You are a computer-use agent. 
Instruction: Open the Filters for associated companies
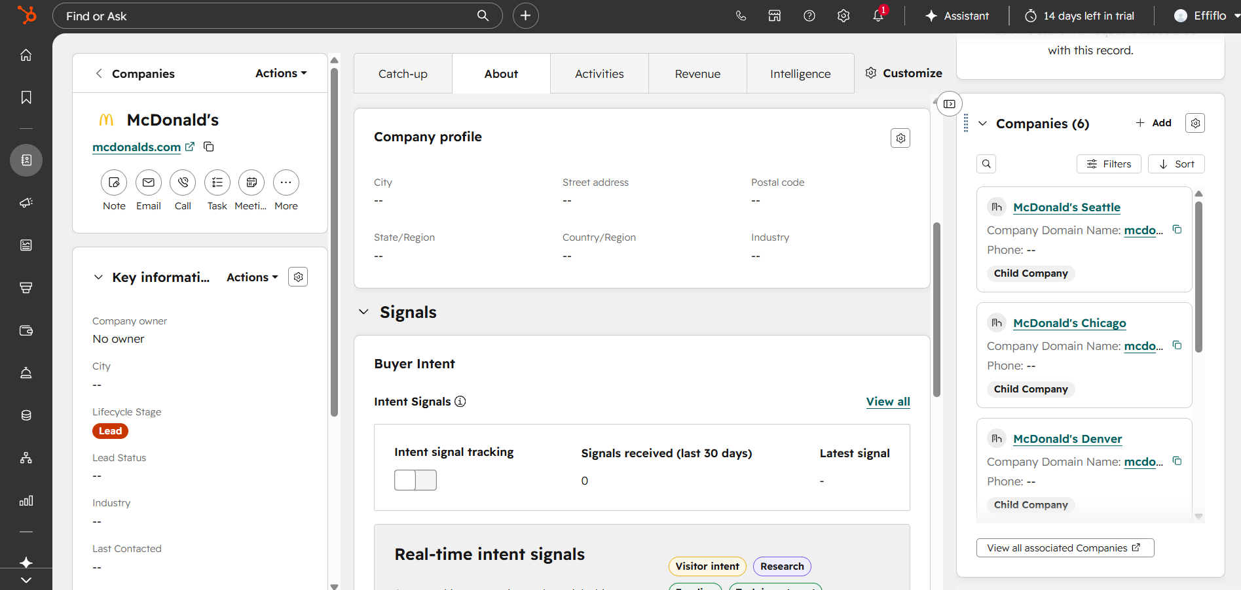click(1109, 164)
